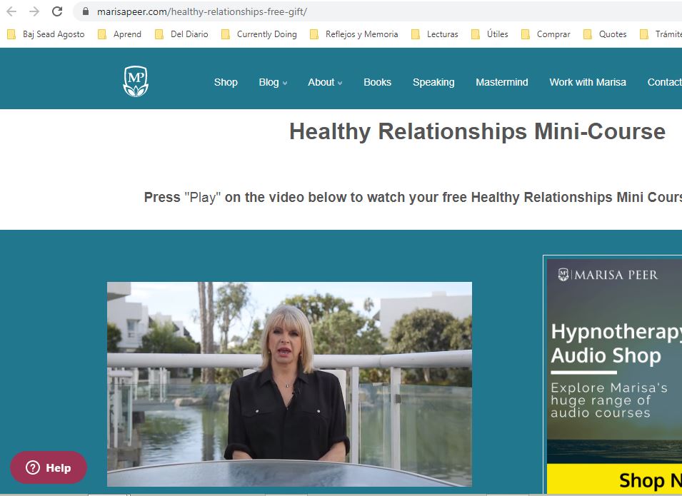The height and width of the screenshot is (496, 682).
Task: Open the Baj Sead Agosto bookmark folder
Action: 46,34
